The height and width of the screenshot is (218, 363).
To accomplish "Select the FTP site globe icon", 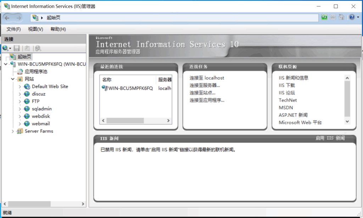I will tap(27, 101).
